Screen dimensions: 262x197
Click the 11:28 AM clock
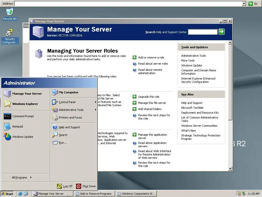point(253,194)
